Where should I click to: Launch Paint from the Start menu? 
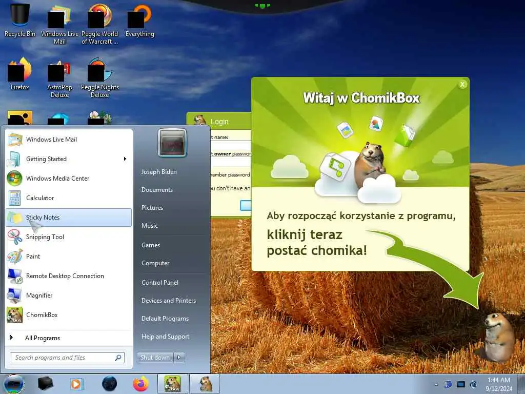[x=69, y=257]
